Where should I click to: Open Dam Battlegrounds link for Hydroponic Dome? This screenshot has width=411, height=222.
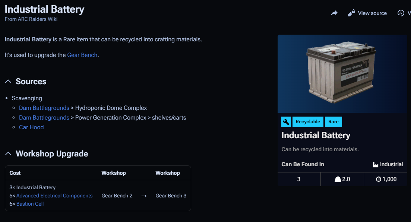tap(44, 108)
